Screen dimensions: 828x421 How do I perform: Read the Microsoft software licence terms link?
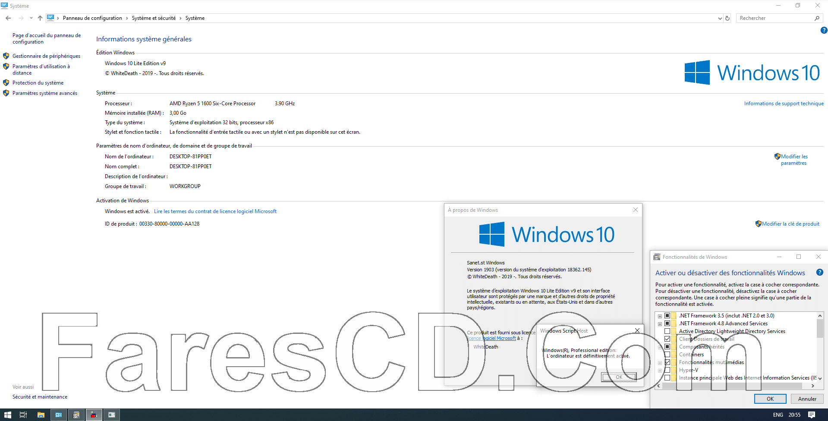pyautogui.click(x=215, y=211)
